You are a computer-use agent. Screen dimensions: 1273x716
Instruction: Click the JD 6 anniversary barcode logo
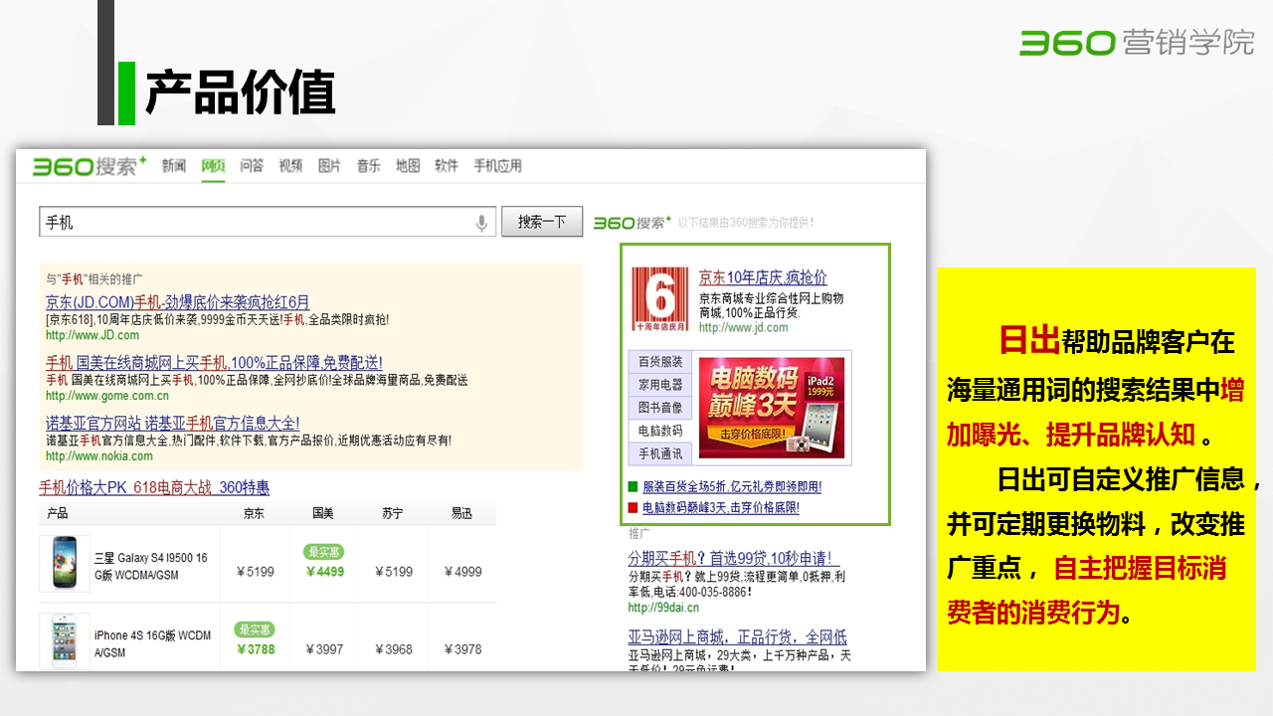point(660,298)
